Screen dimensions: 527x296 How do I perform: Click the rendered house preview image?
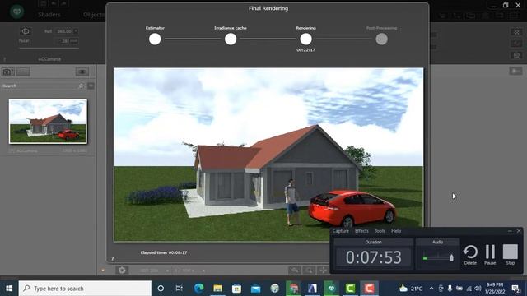pyautogui.click(x=268, y=155)
